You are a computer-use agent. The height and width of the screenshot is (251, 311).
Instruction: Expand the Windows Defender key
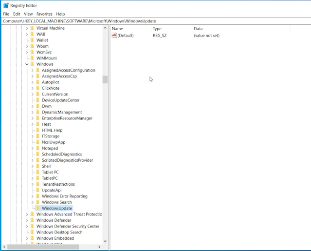pos(27,220)
